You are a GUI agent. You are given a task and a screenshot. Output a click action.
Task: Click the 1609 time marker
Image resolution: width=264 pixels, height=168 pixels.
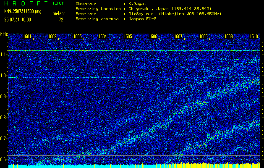pyautogui.click(x=229, y=36)
